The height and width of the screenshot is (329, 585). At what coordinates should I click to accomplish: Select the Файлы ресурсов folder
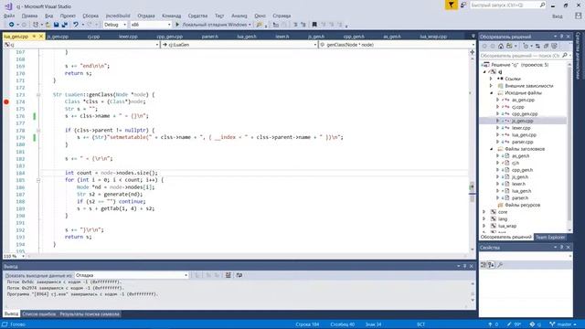pos(523,205)
